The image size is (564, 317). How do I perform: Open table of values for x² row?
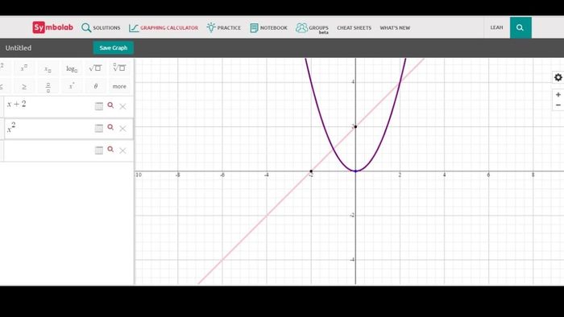(x=99, y=128)
